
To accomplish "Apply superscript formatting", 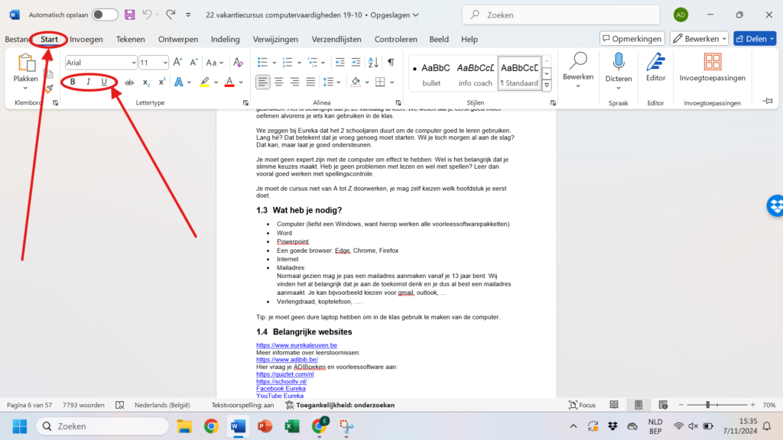I will click(162, 82).
